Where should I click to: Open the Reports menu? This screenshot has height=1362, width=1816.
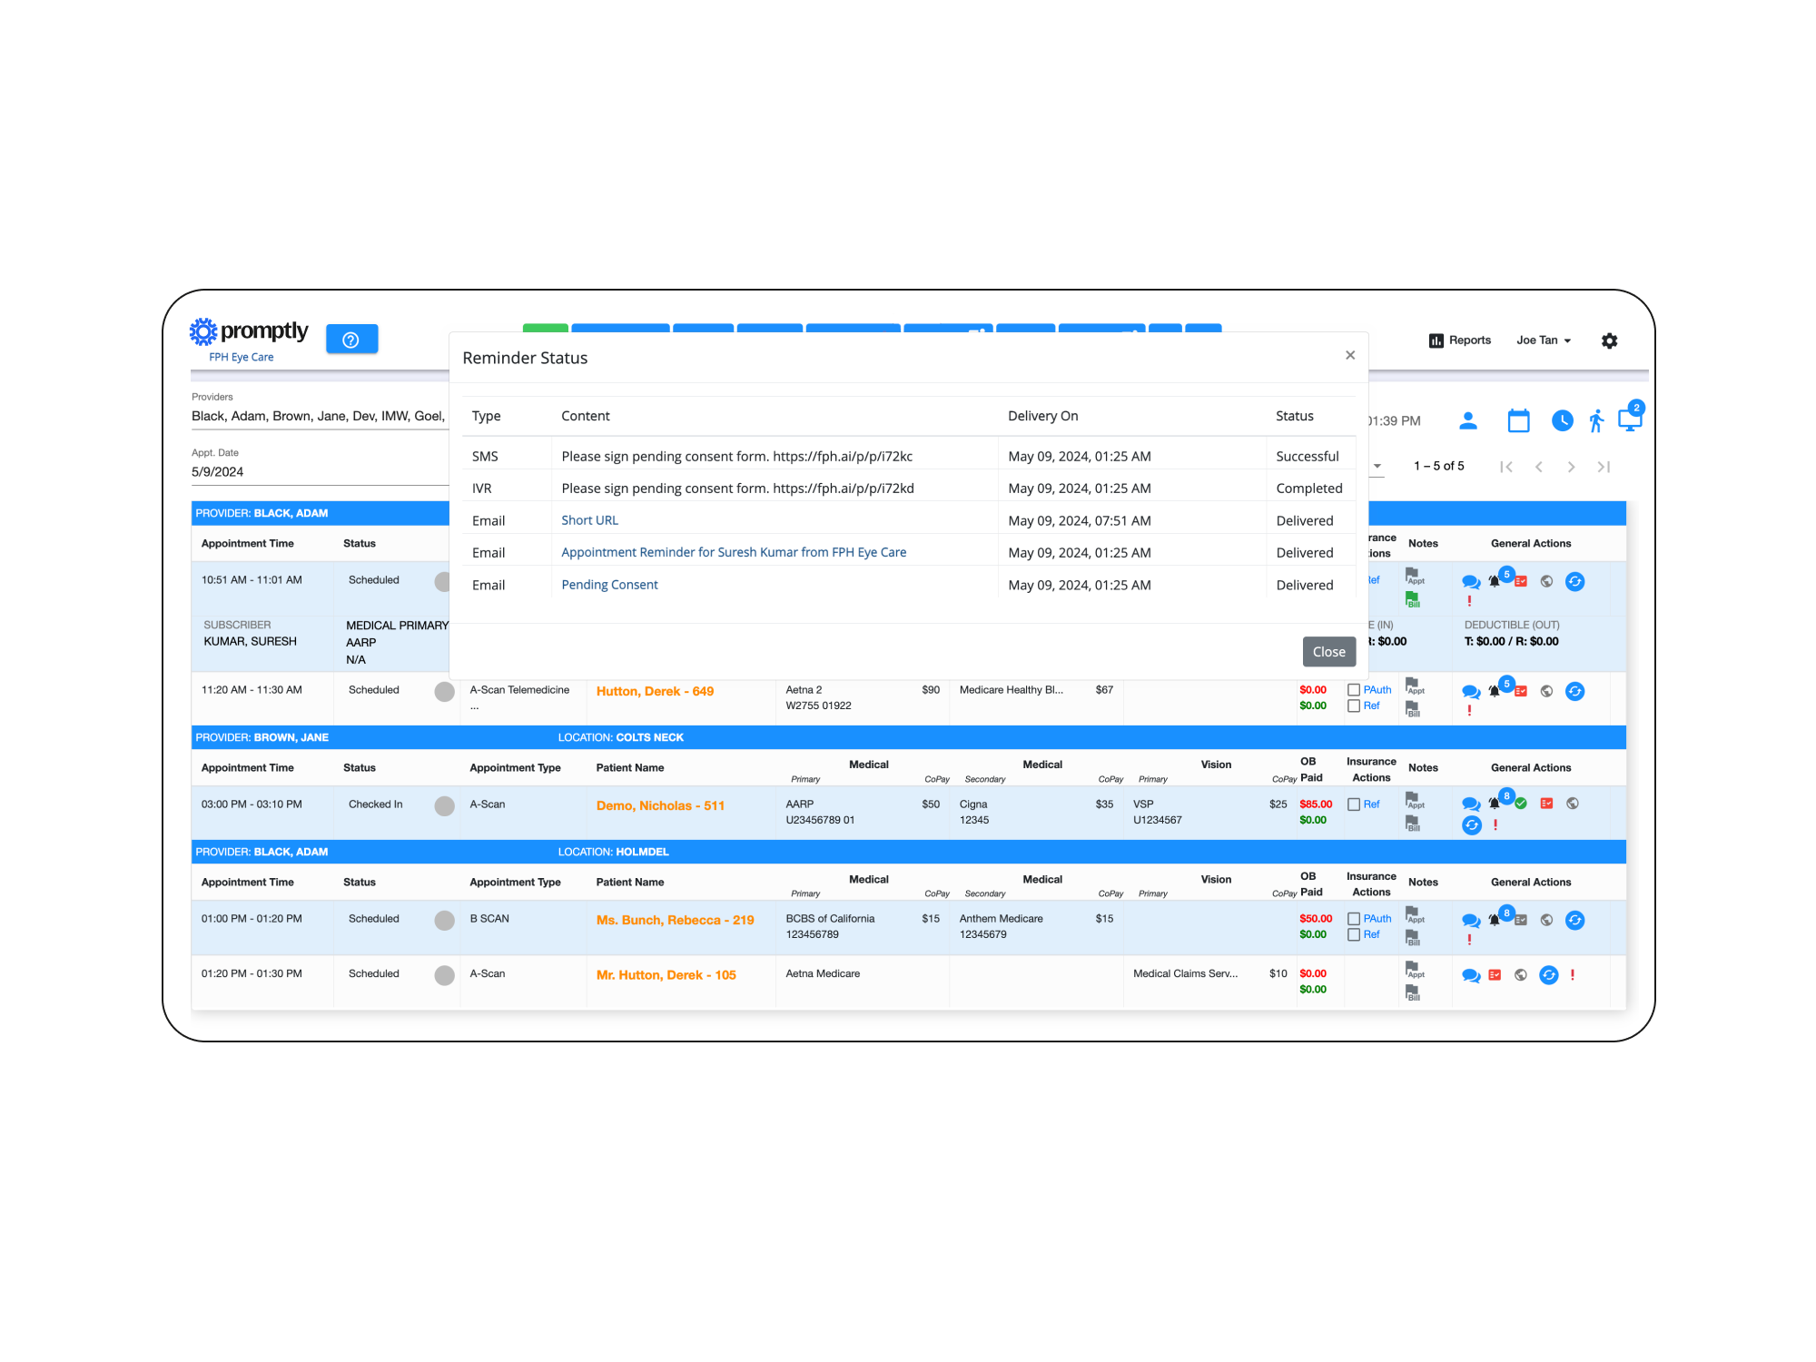(1460, 340)
